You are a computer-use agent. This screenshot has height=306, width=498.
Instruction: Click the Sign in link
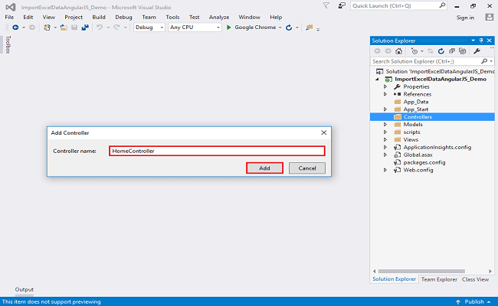[x=465, y=18]
